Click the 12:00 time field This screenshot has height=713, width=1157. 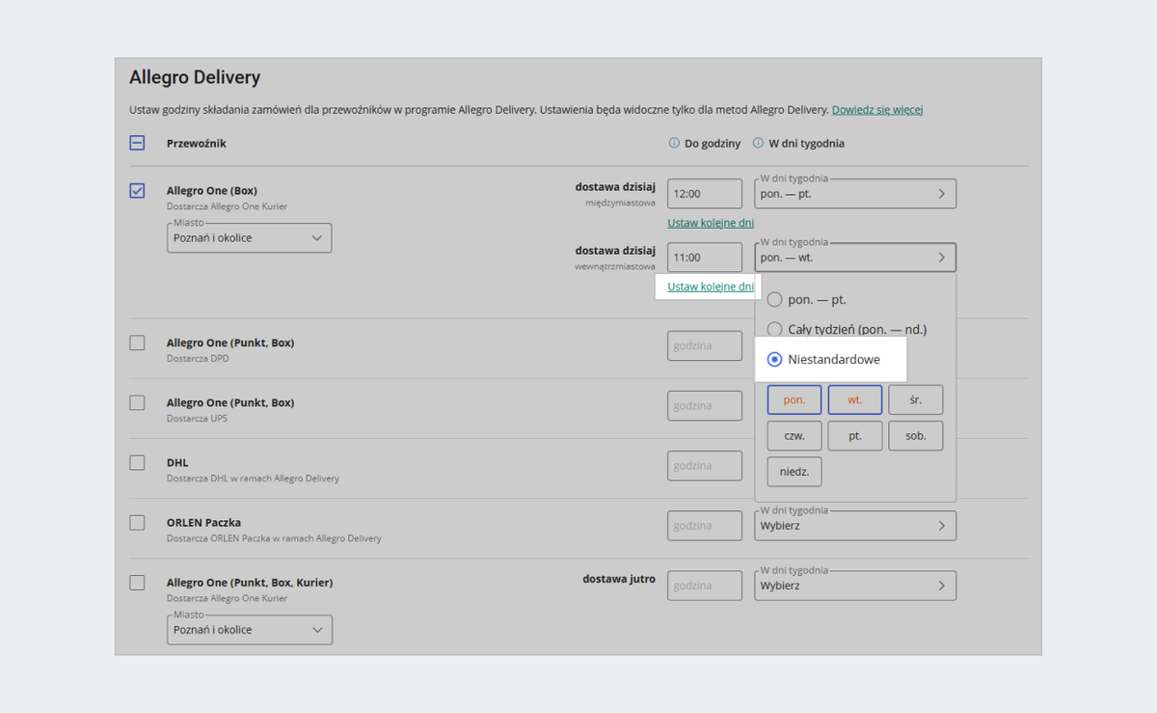coord(705,194)
